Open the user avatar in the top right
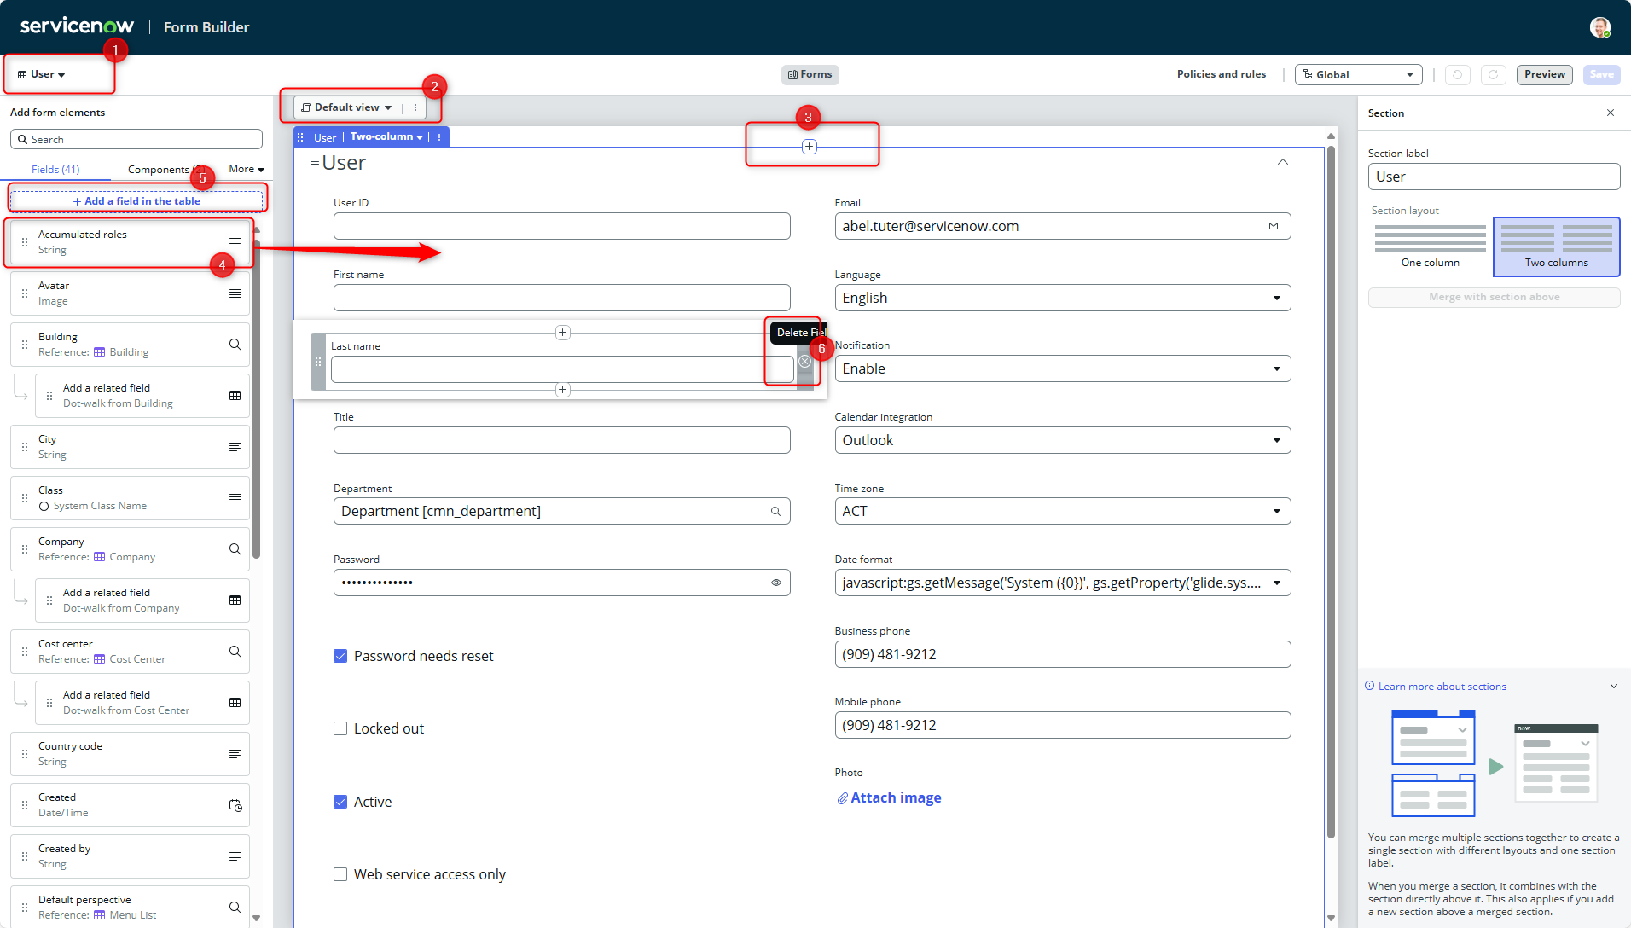Viewport: 1631px width, 928px height. click(x=1599, y=27)
